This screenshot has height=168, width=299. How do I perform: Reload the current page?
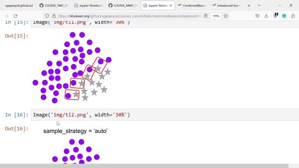tap(15, 16)
